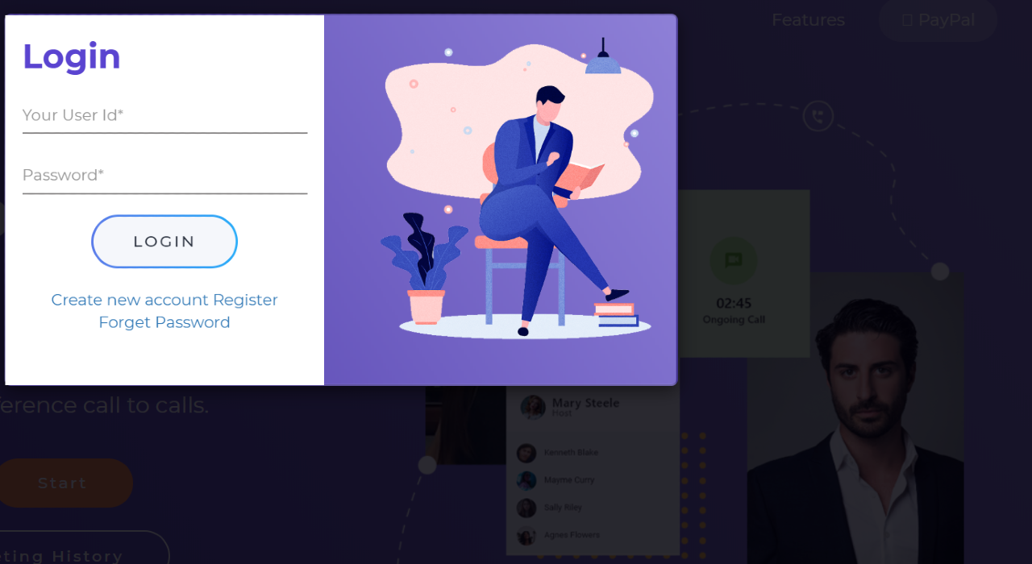Open the Create new account Register link
The height and width of the screenshot is (564, 1032).
click(164, 300)
